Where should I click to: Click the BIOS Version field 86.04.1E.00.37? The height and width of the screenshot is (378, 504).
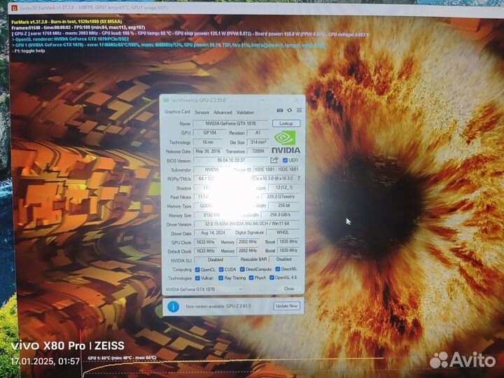click(x=232, y=160)
